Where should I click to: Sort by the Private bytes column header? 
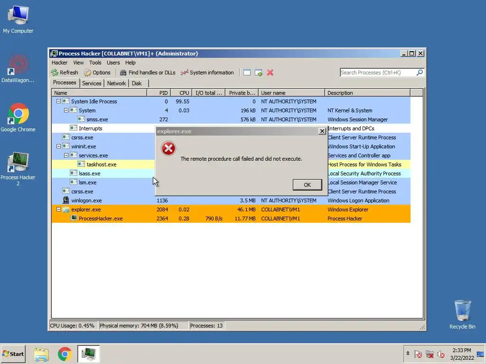[242, 93]
